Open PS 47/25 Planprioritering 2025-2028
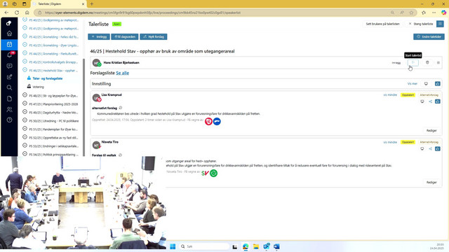 53,104
